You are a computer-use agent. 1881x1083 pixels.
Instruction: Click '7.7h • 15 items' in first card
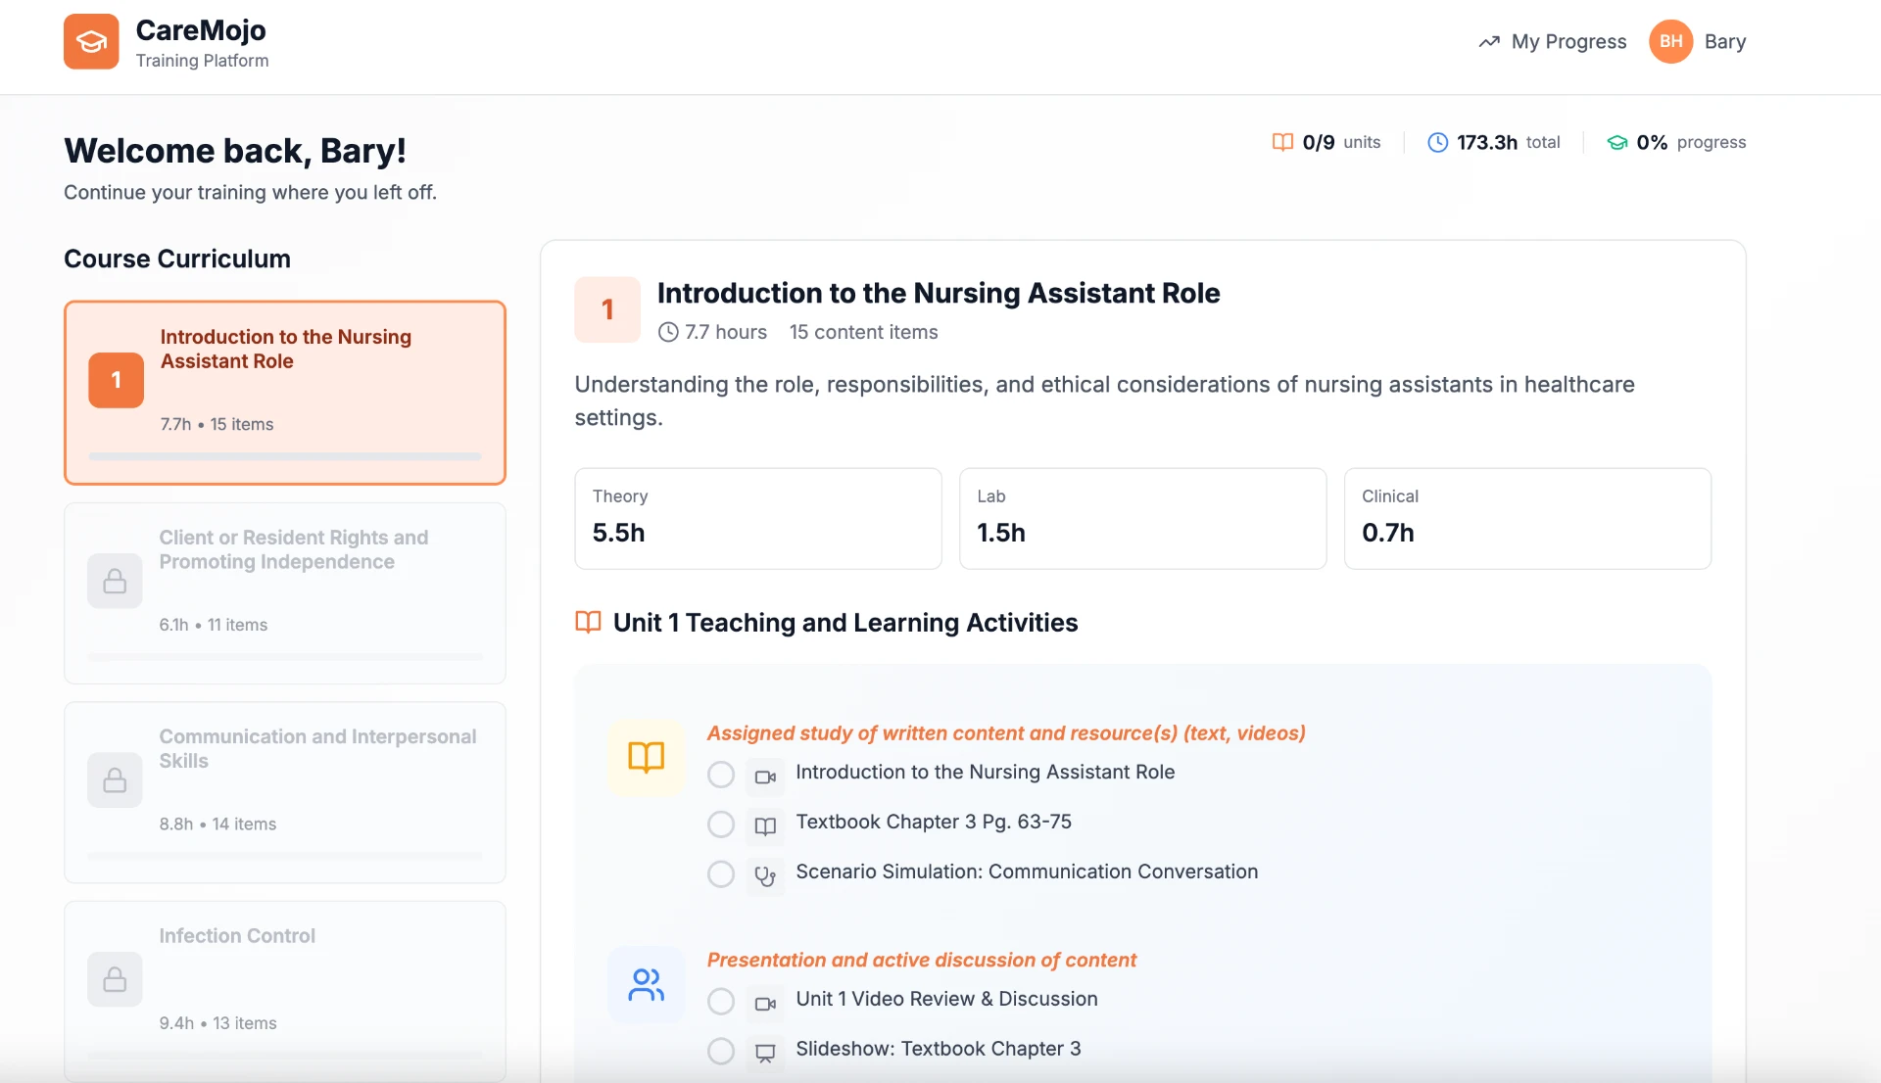(x=217, y=424)
